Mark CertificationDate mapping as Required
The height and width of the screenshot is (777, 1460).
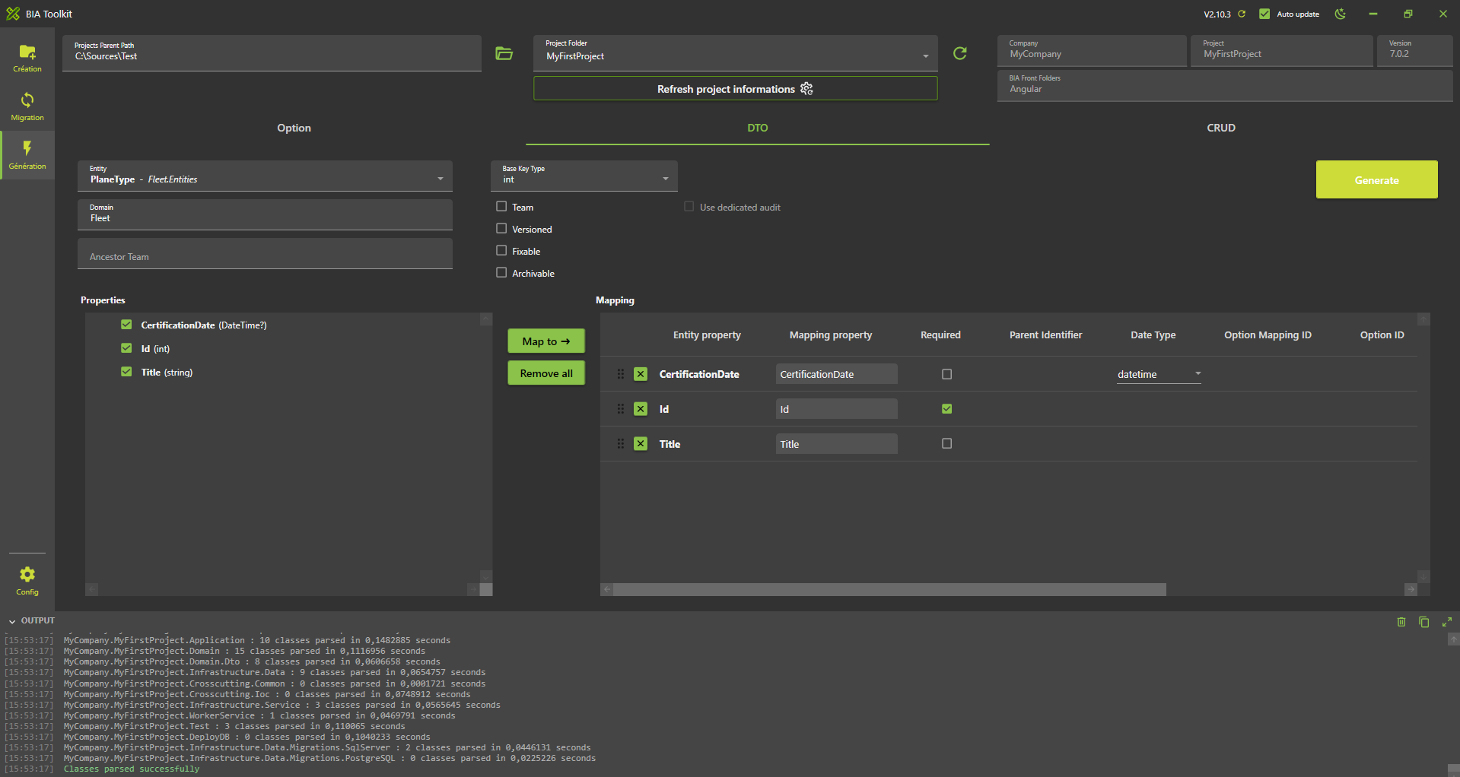tap(947, 374)
